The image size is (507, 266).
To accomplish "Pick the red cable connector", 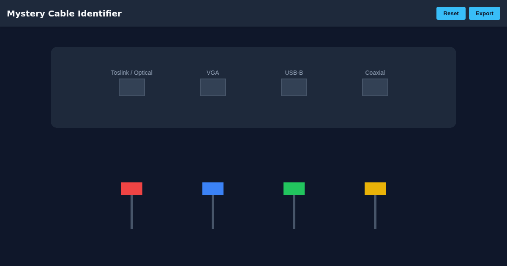I will [x=132, y=189].
